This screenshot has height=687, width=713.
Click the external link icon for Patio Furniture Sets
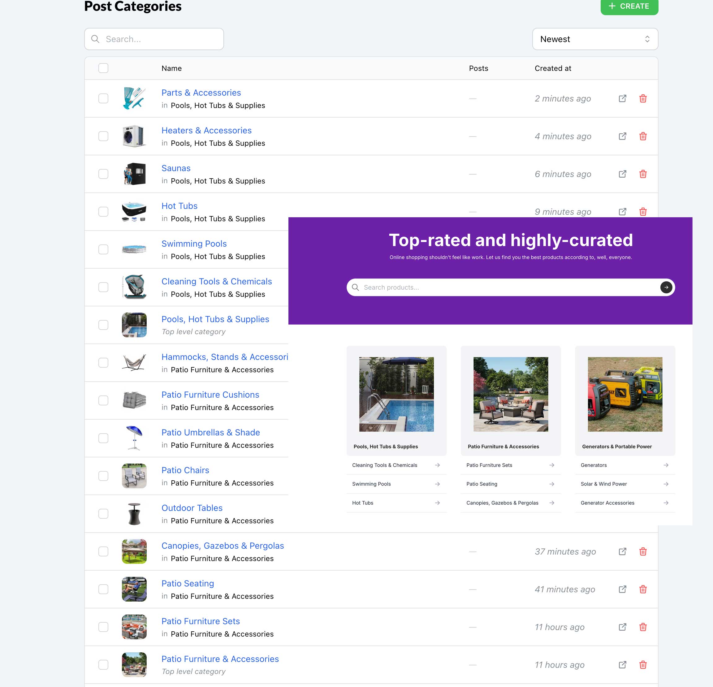pyautogui.click(x=623, y=627)
